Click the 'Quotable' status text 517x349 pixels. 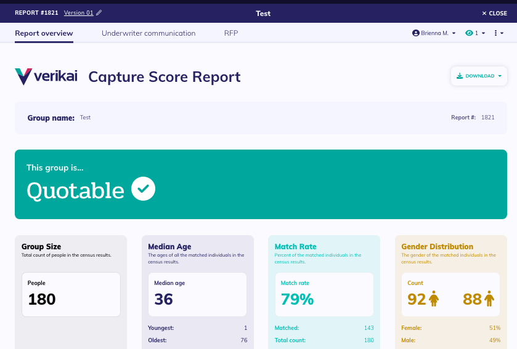pyautogui.click(x=76, y=191)
